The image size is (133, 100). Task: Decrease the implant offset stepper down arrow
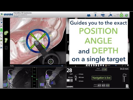coord(72,81)
